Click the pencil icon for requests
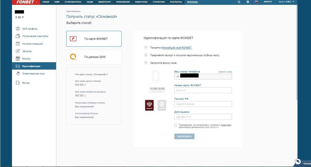 click(x=18, y=51)
